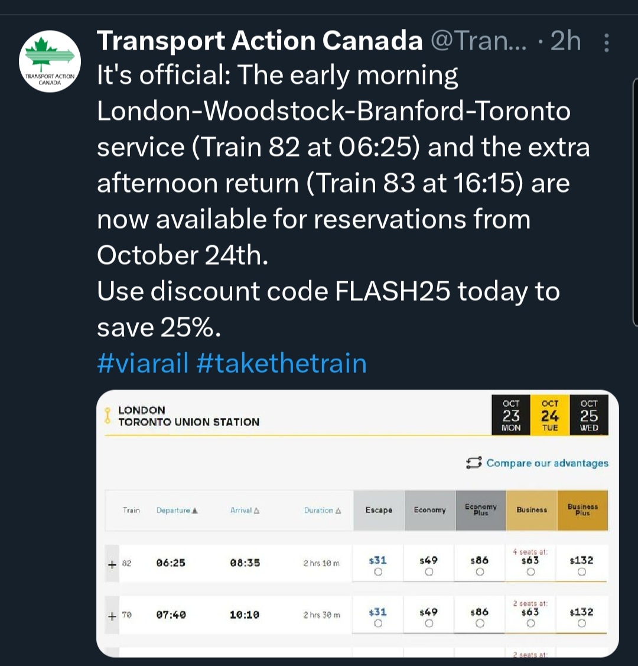Click the Compare our advantages link

[x=547, y=463]
